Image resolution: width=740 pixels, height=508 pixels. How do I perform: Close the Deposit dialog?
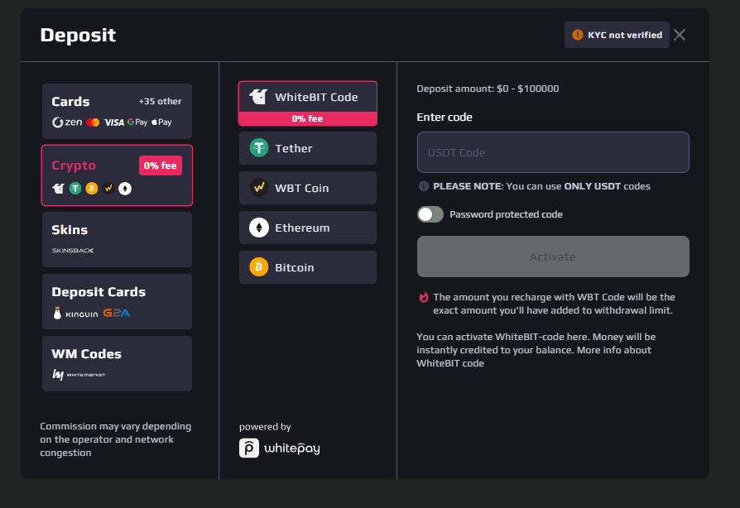click(x=680, y=35)
